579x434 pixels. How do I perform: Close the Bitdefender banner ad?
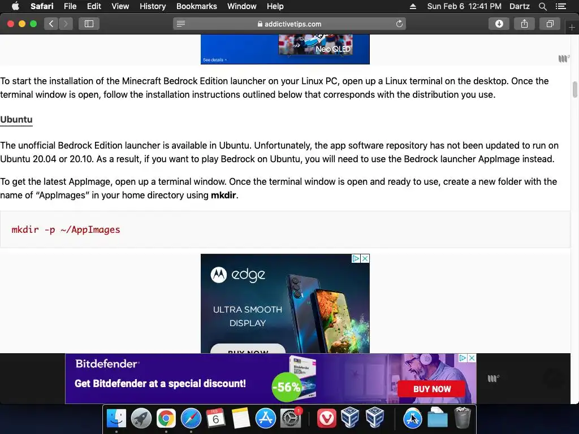pyautogui.click(x=472, y=358)
